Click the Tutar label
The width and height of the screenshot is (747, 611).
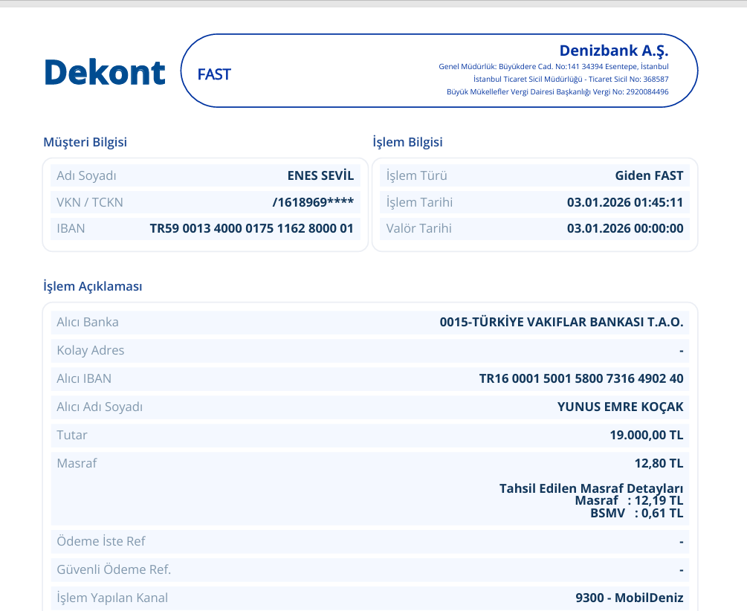click(72, 435)
